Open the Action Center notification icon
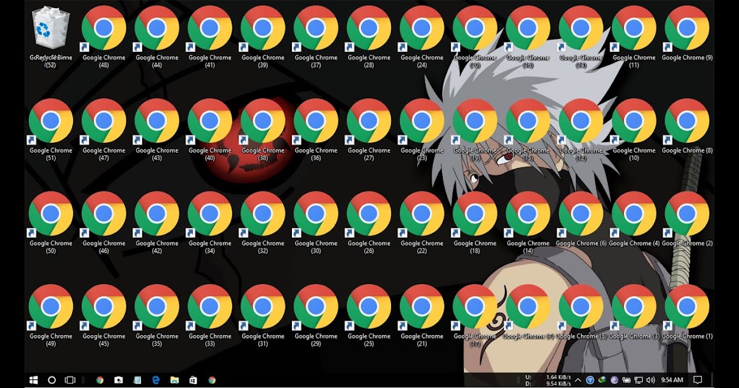The width and height of the screenshot is (739, 388). tap(698, 380)
